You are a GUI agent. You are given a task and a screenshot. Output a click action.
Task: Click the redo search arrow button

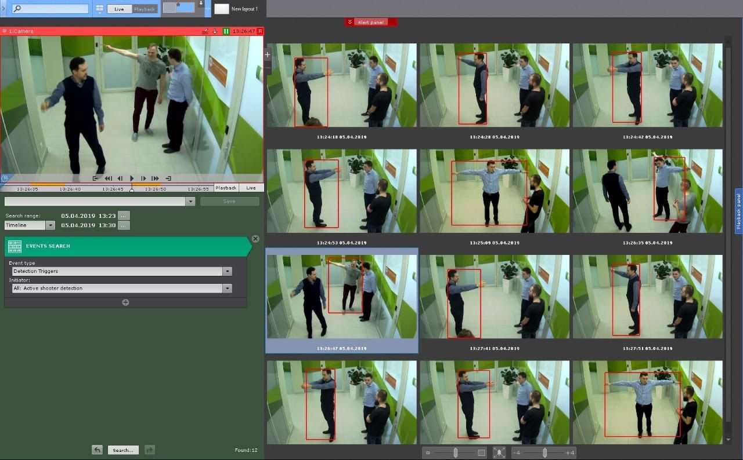(149, 450)
